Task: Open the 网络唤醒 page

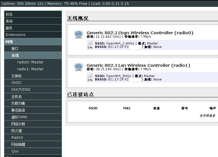Action: tap(33, 144)
